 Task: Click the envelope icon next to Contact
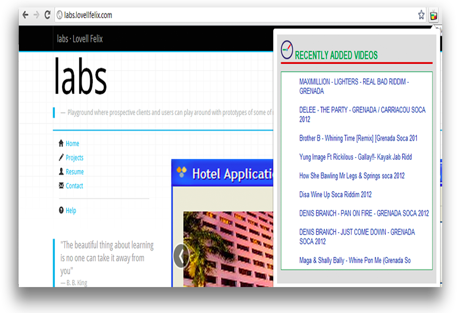[x=61, y=186]
